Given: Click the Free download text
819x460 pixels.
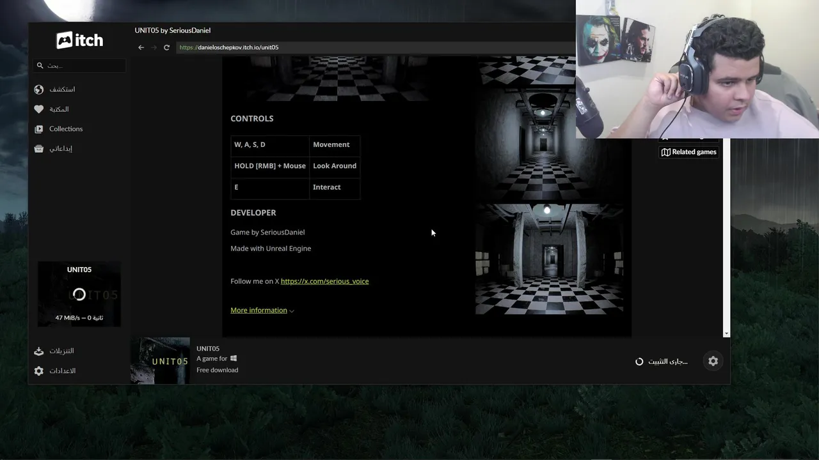Looking at the screenshot, I should pos(218,370).
